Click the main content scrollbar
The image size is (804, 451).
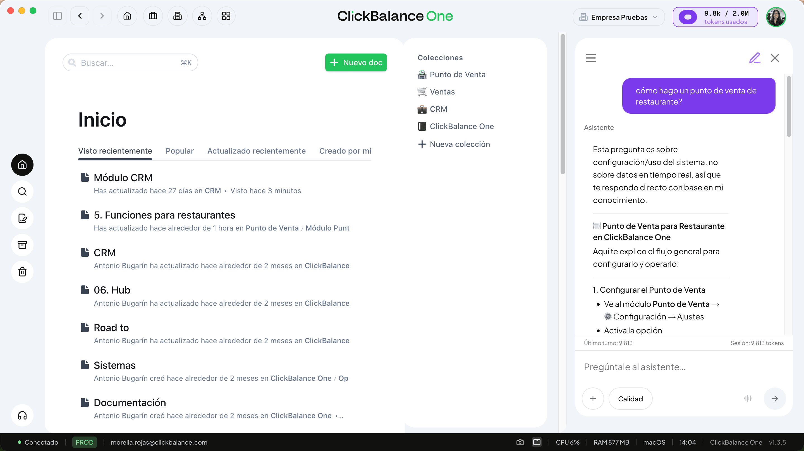click(563, 104)
